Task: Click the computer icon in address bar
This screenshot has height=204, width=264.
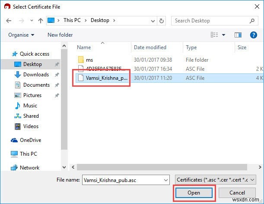Action: pyautogui.click(x=51, y=20)
